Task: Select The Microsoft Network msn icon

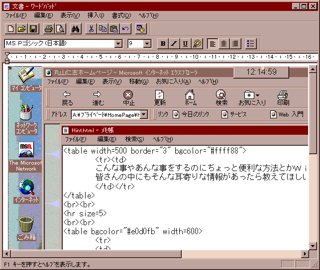Action: pos(26,157)
